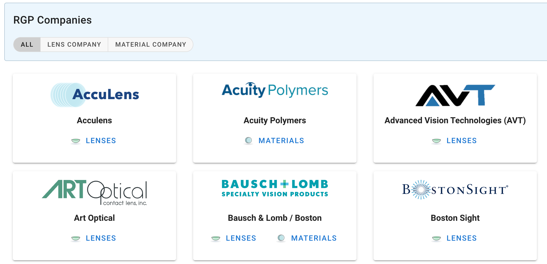Click the AccuLens logo image
The width and height of the screenshot is (547, 264).
pyautogui.click(x=95, y=95)
